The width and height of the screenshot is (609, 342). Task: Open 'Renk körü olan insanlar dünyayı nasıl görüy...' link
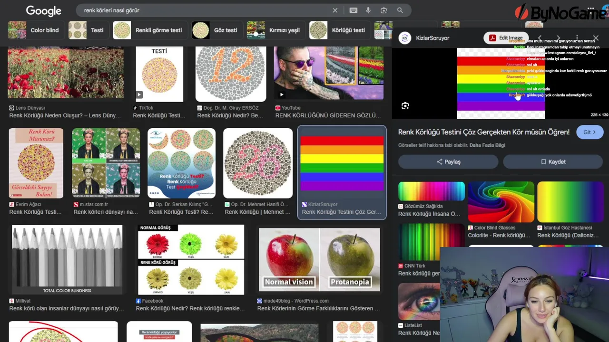click(x=67, y=308)
